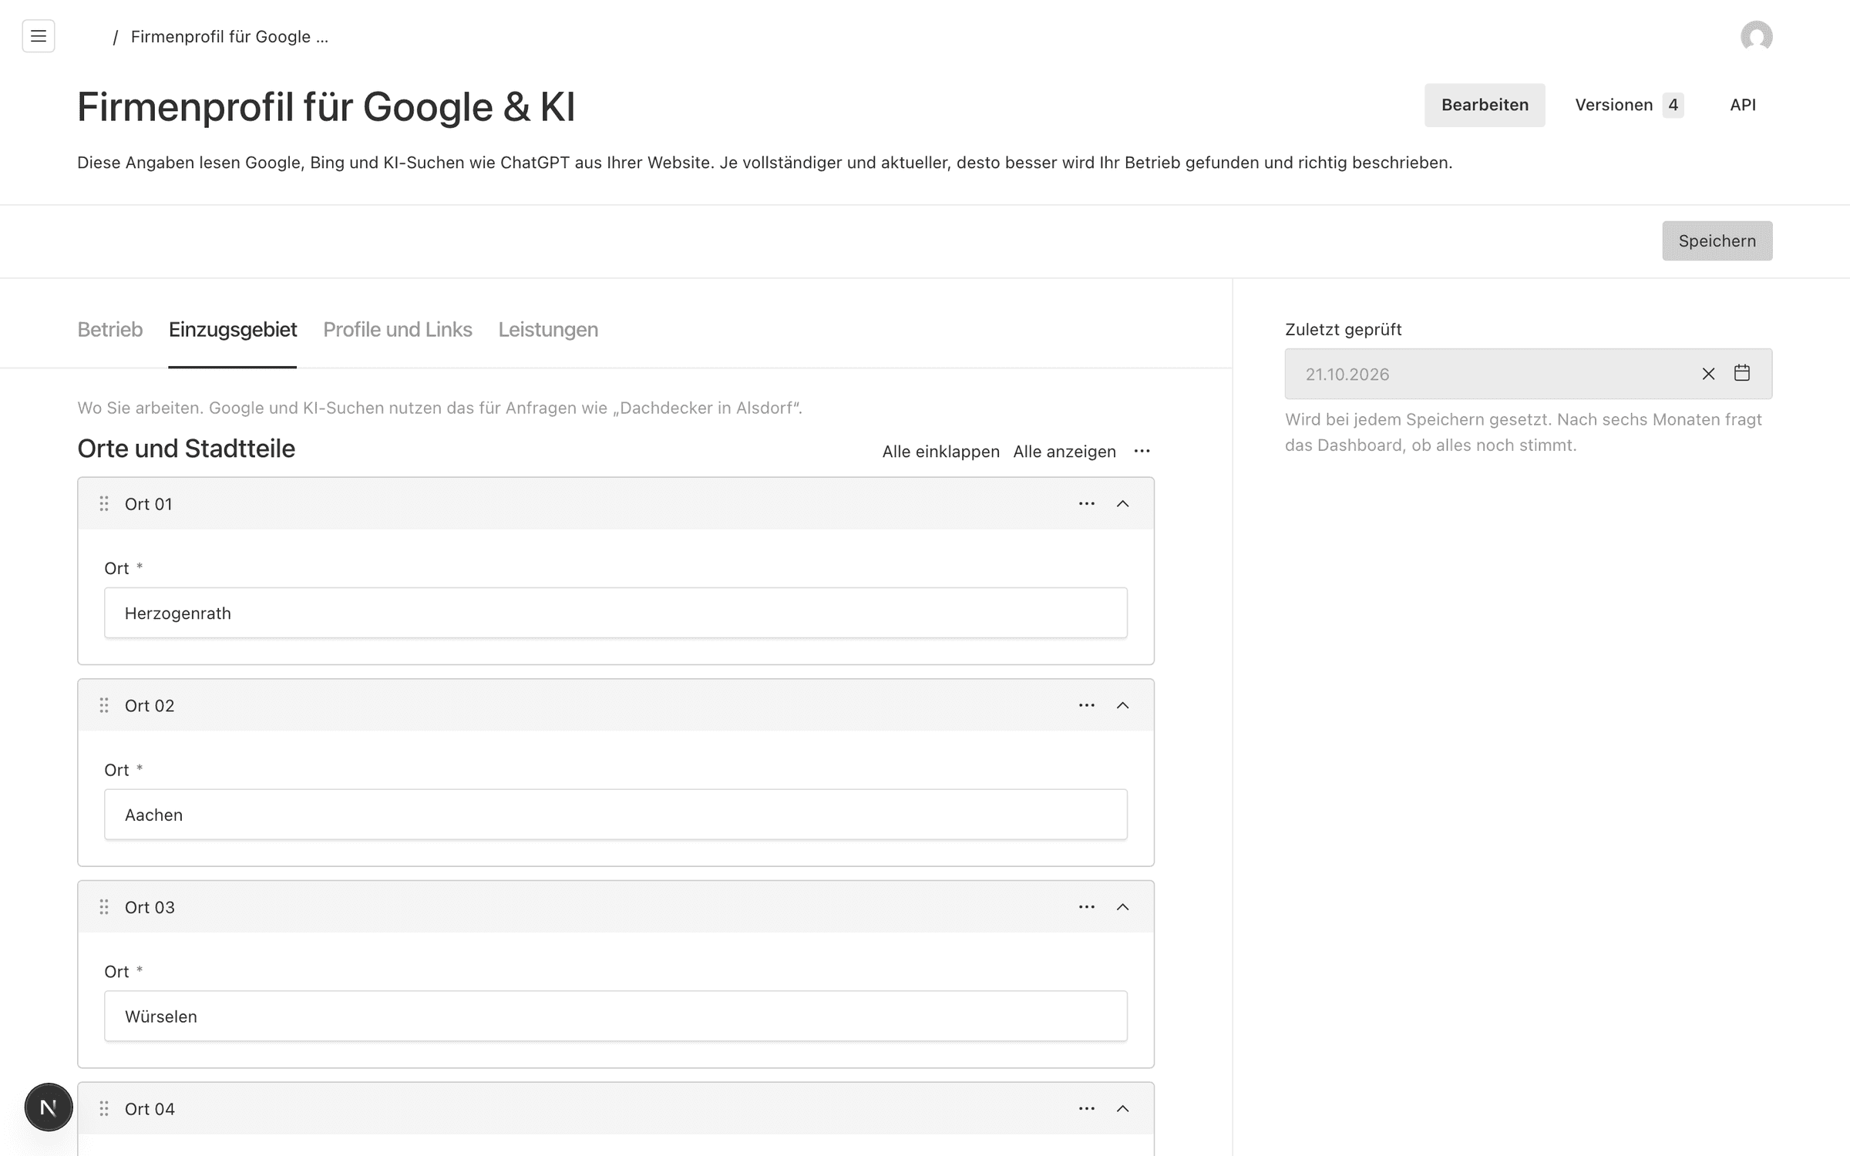Open the Versionen view
This screenshot has height=1156, width=1850.
pos(1629,105)
